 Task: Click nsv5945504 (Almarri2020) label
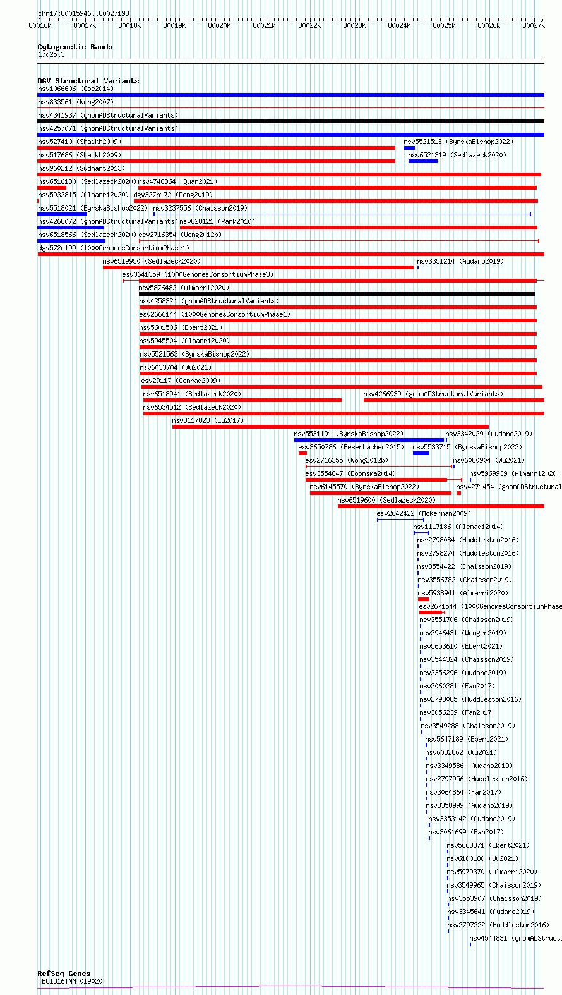tap(184, 341)
